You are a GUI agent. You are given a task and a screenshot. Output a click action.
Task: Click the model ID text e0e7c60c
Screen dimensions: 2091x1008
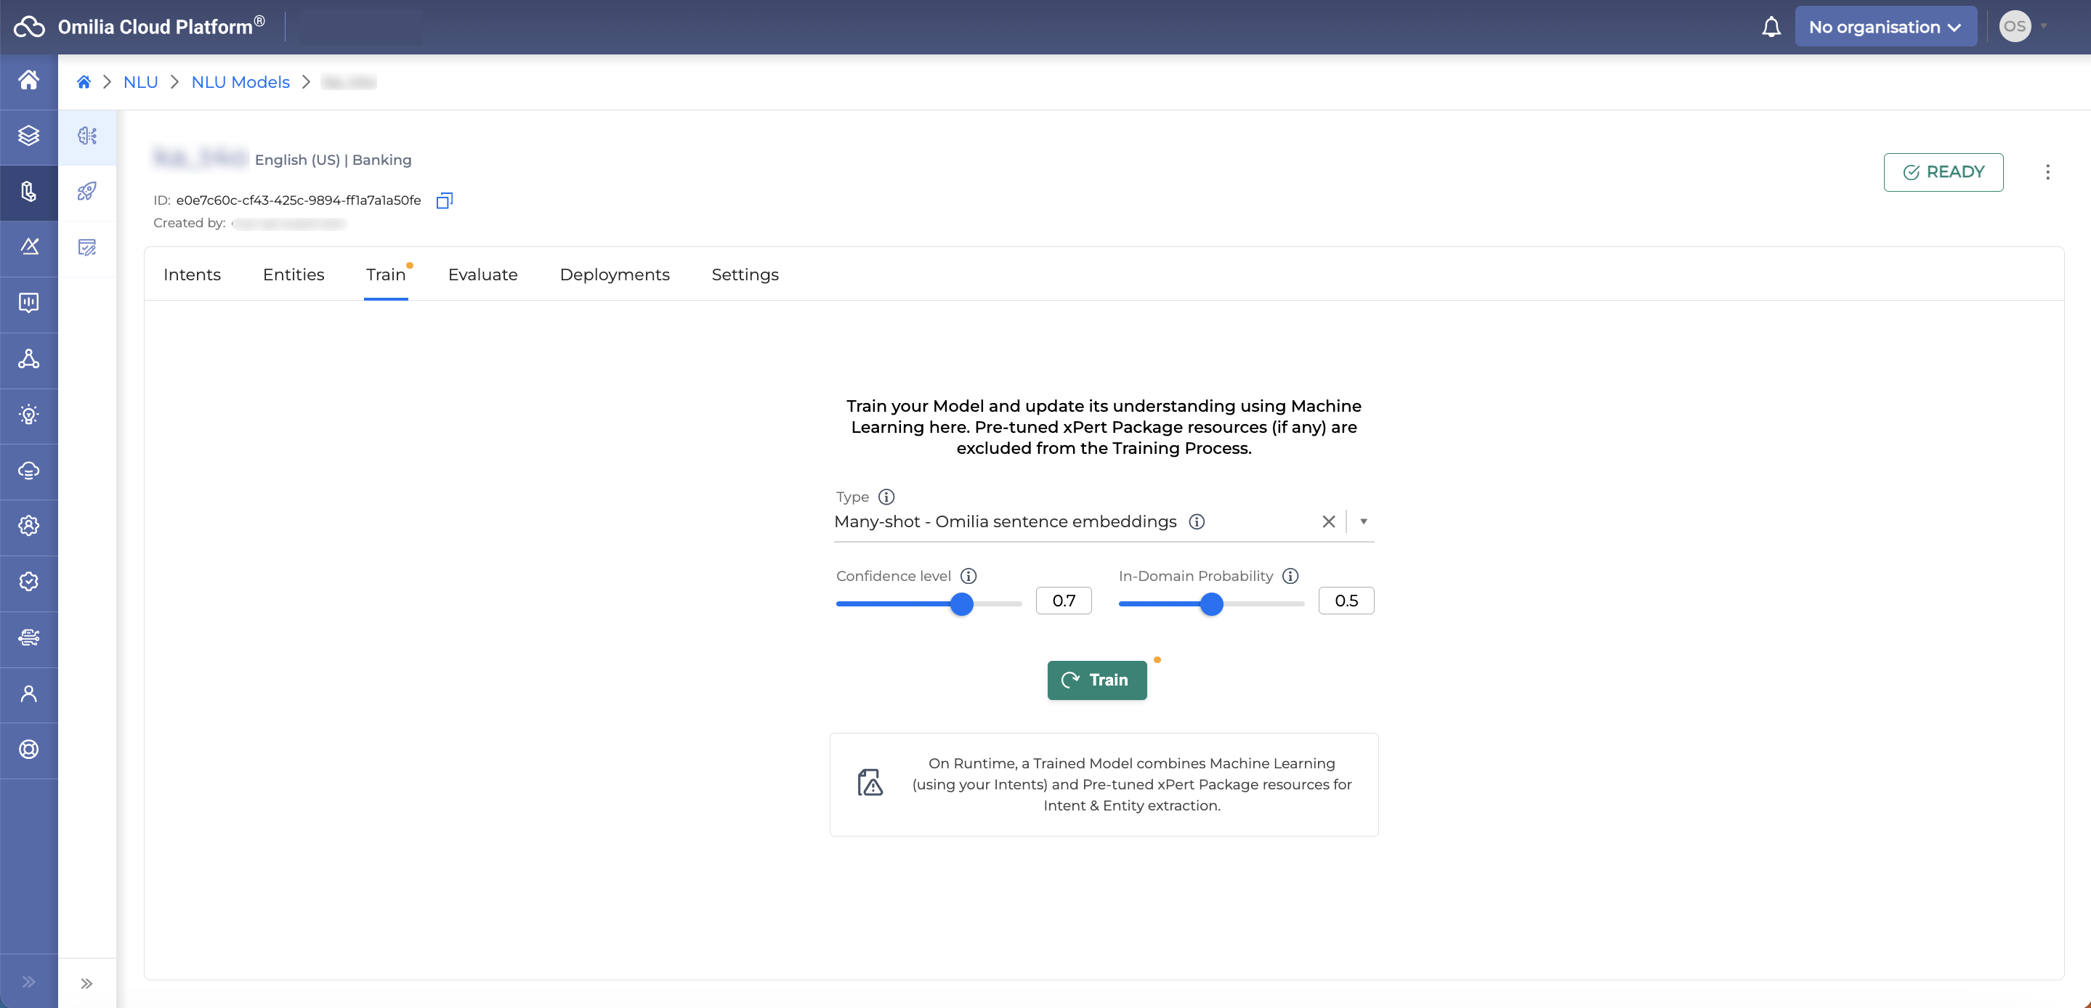click(298, 200)
